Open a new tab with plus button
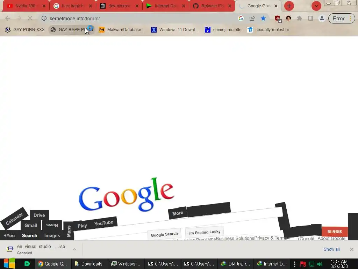 point(289,6)
